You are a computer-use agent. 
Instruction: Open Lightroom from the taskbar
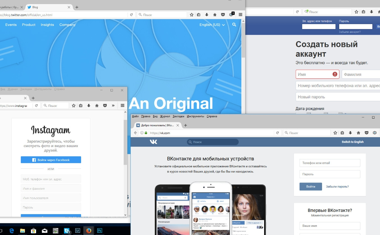pyautogui.click(x=78, y=231)
